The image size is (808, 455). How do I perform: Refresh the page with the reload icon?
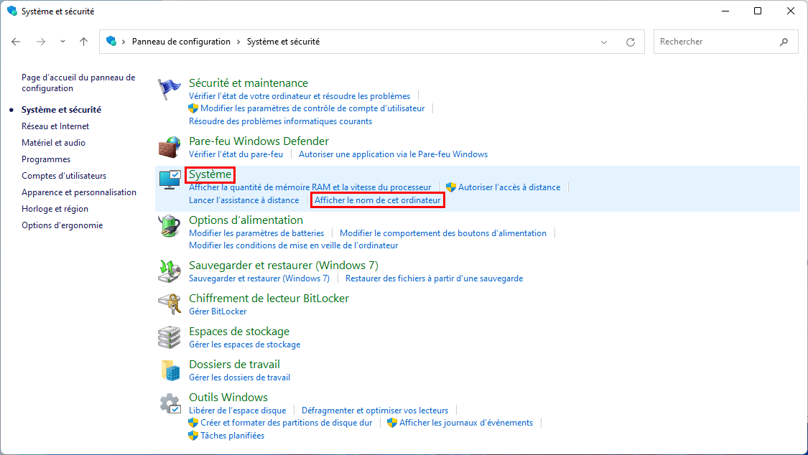coord(630,42)
